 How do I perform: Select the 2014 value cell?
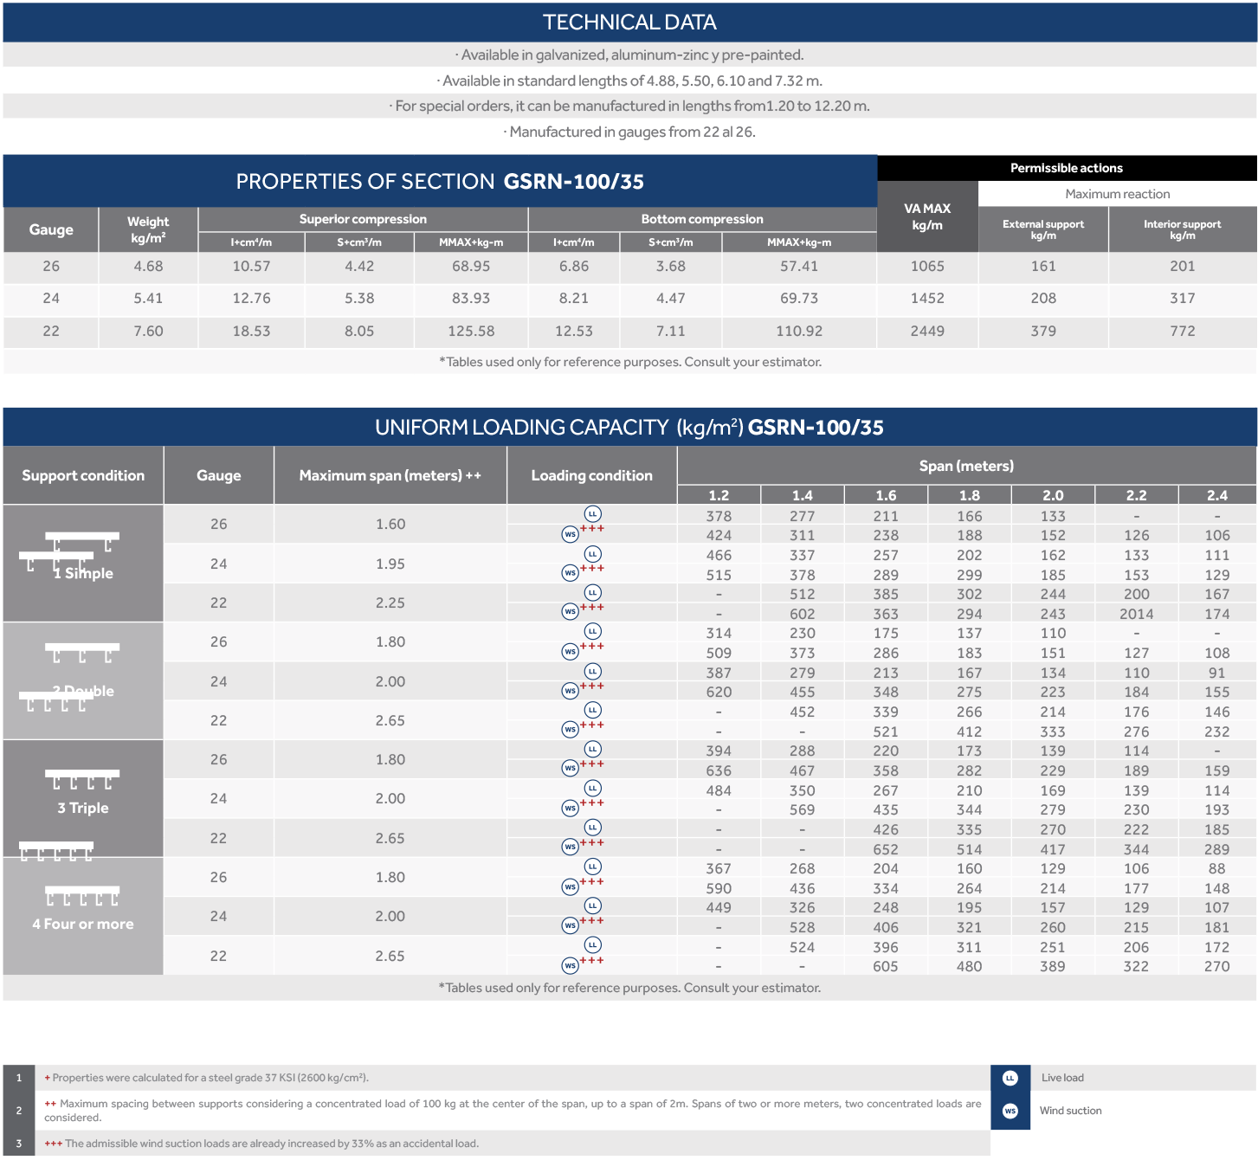(1136, 614)
